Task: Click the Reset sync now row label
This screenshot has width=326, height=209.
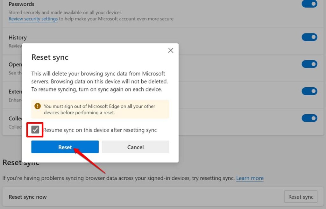Action: click(x=27, y=197)
